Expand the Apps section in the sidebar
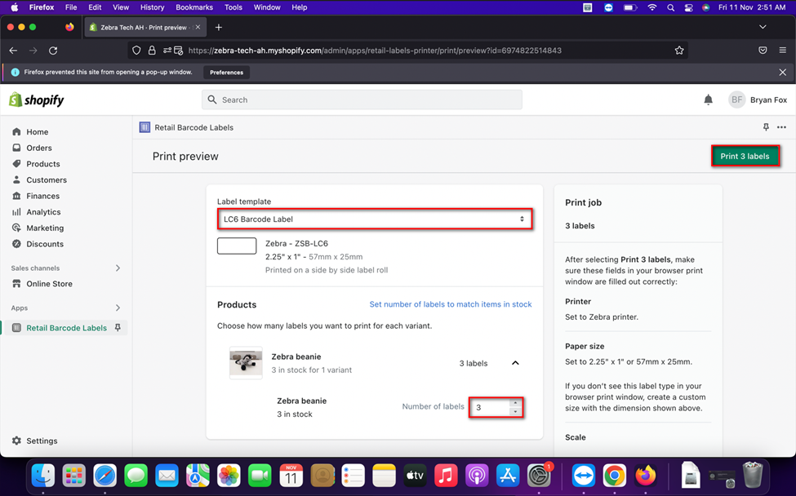796x496 pixels. [119, 308]
